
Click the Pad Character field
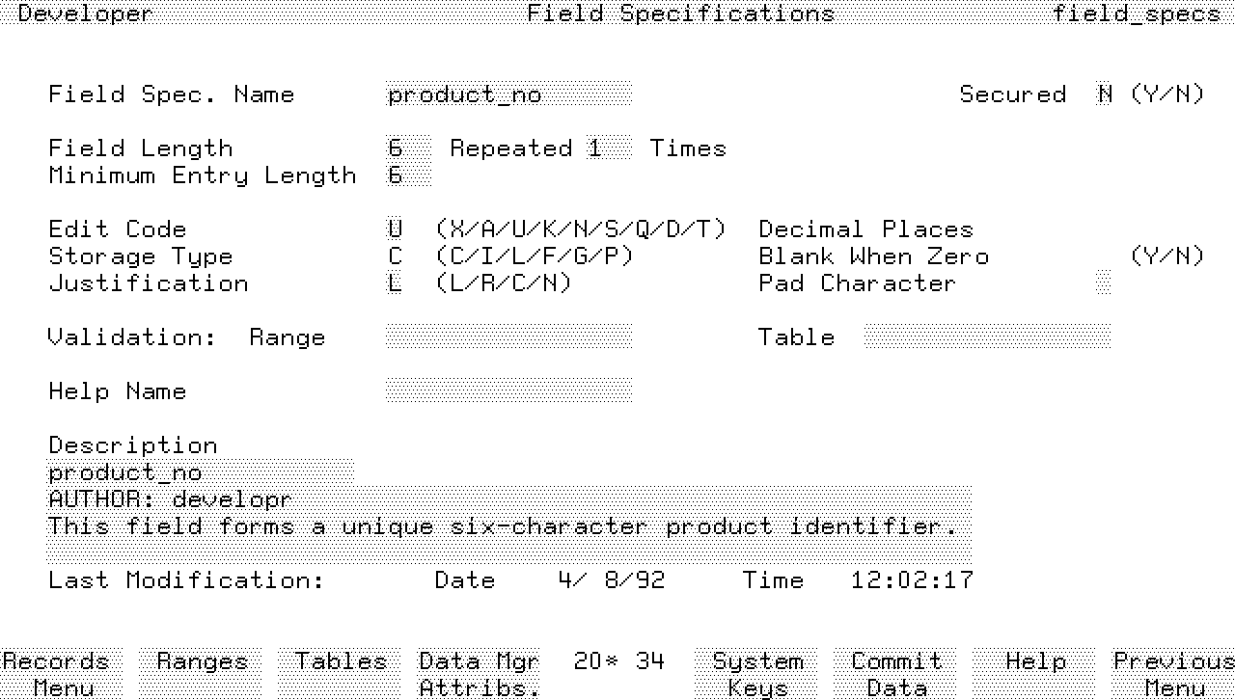pyautogui.click(x=1104, y=283)
